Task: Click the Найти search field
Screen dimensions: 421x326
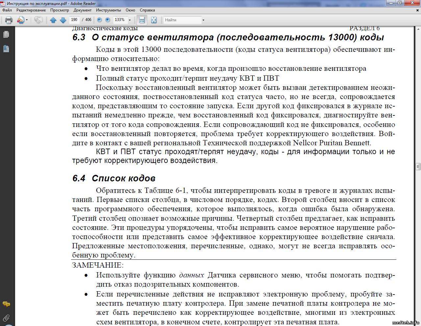Action: pos(183,20)
